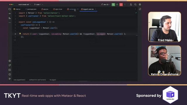
Task: Open the work-break-ref project dropdown
Action: (x=25, y=5)
